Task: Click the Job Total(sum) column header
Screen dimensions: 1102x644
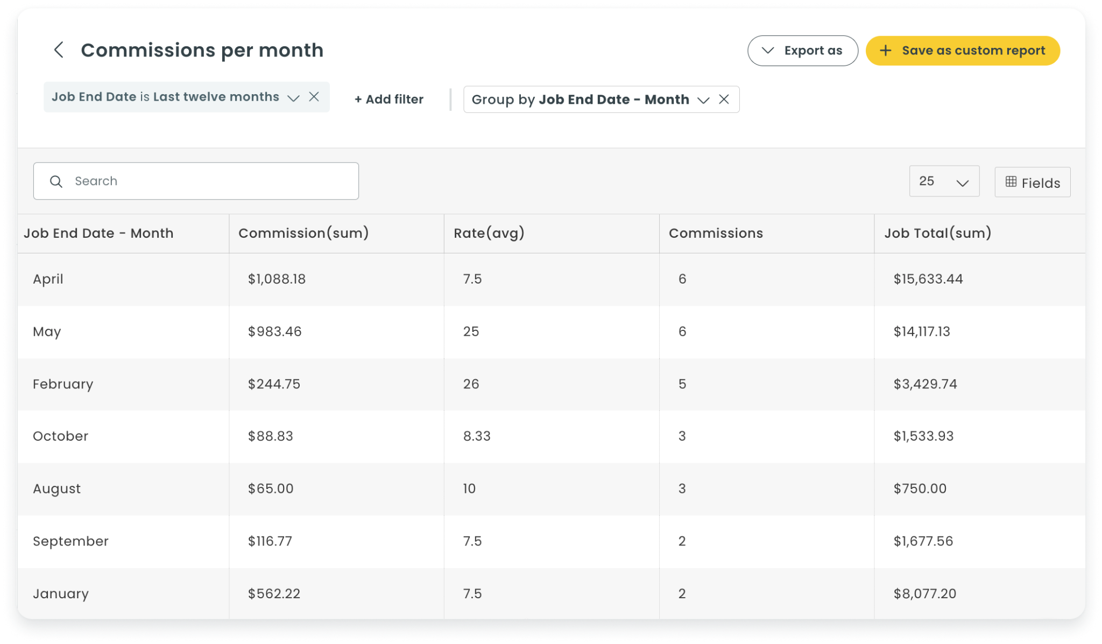Action: 938,233
